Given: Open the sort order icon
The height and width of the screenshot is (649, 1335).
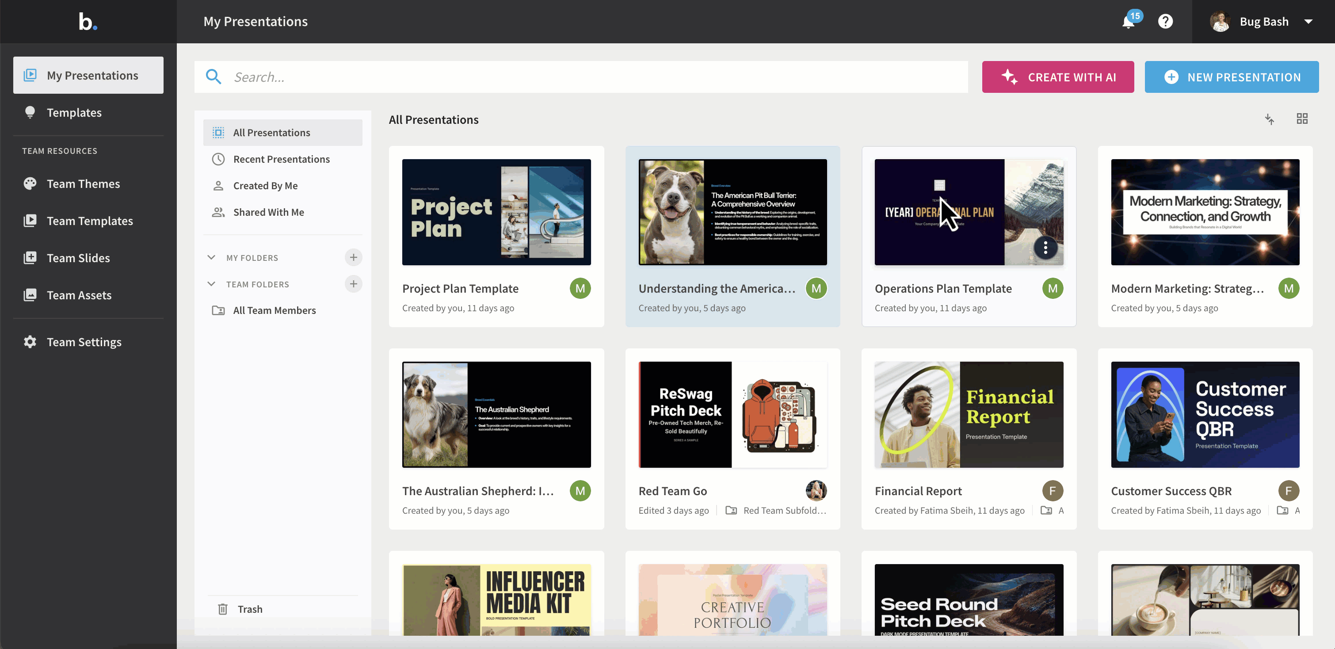Looking at the screenshot, I should (x=1269, y=119).
